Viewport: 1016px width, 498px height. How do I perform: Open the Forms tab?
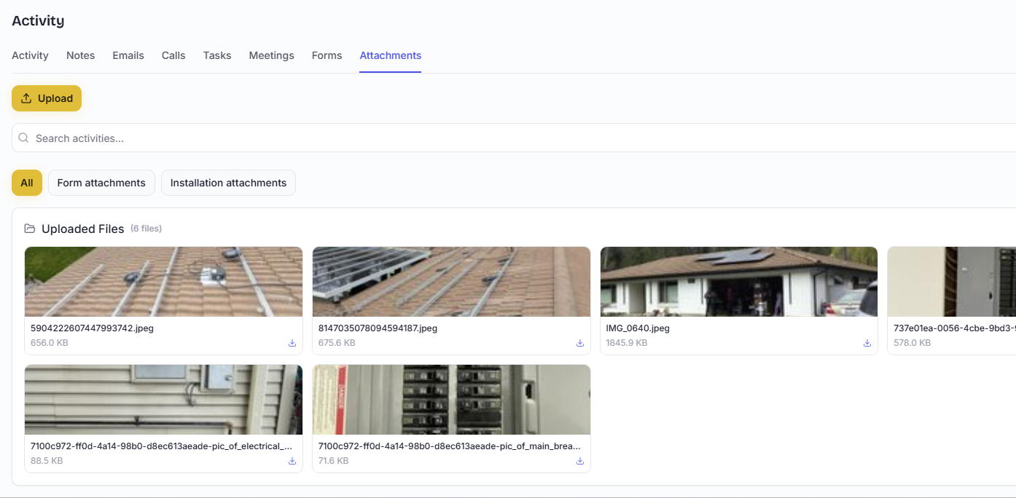[327, 55]
